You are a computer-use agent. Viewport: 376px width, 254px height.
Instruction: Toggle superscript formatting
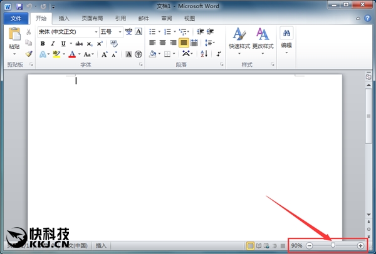100,44
